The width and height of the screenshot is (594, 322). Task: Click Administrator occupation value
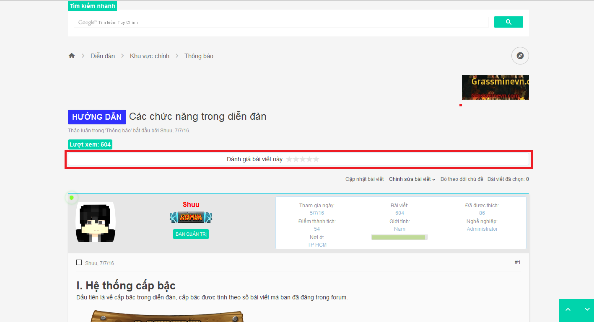pos(482,229)
